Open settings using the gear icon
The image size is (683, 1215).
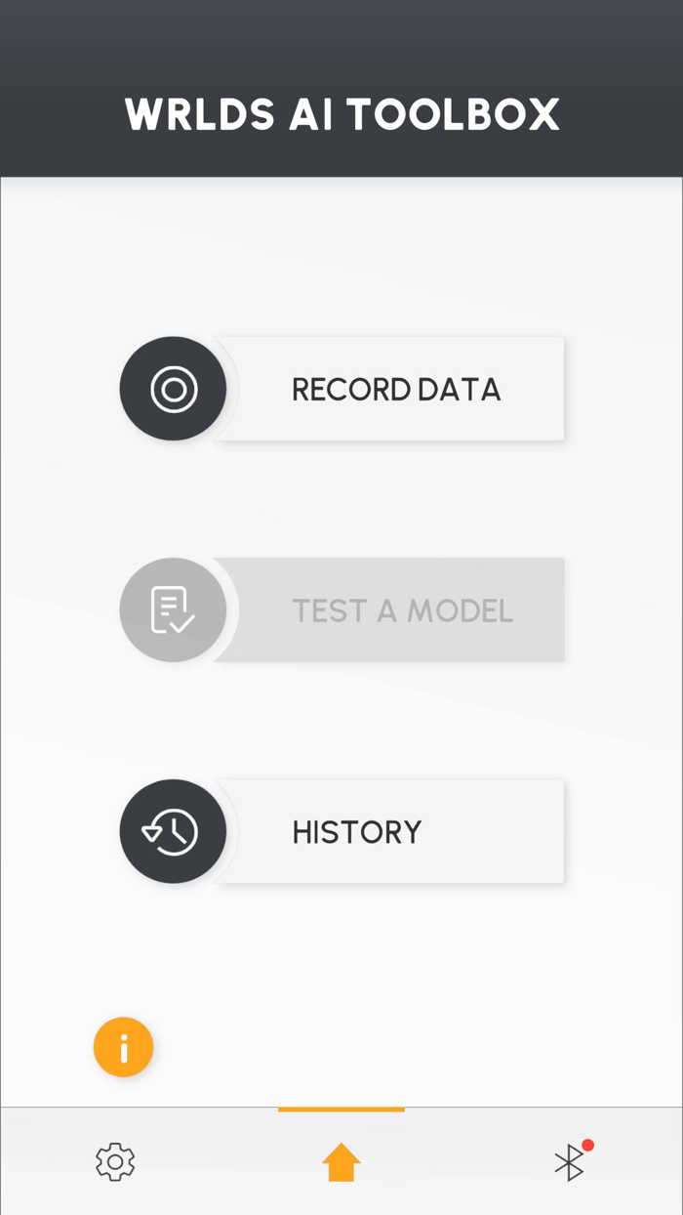[x=114, y=1161]
